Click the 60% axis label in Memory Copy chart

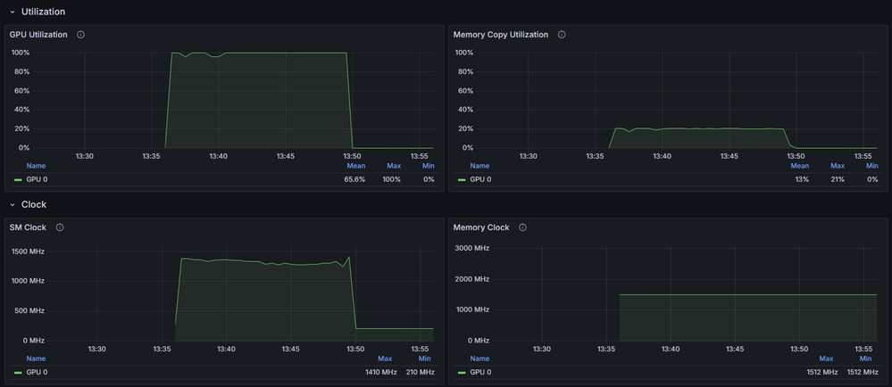tap(464, 91)
